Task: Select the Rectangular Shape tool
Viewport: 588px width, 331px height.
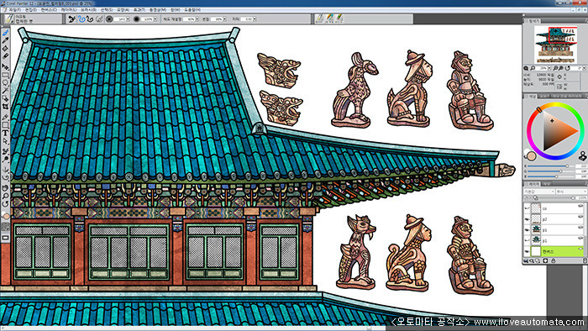Action: pos(5,125)
